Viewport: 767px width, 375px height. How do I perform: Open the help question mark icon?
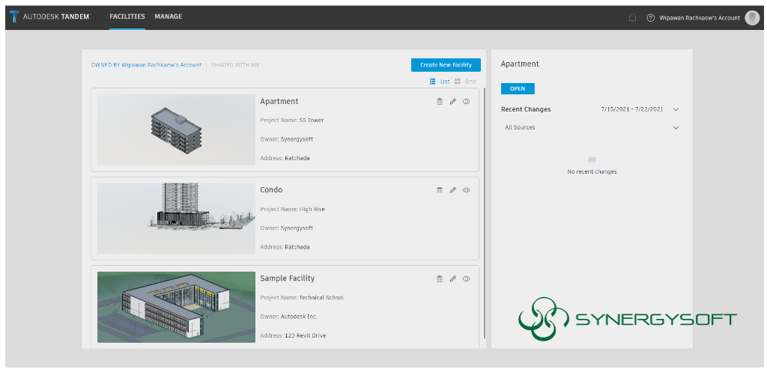point(651,18)
